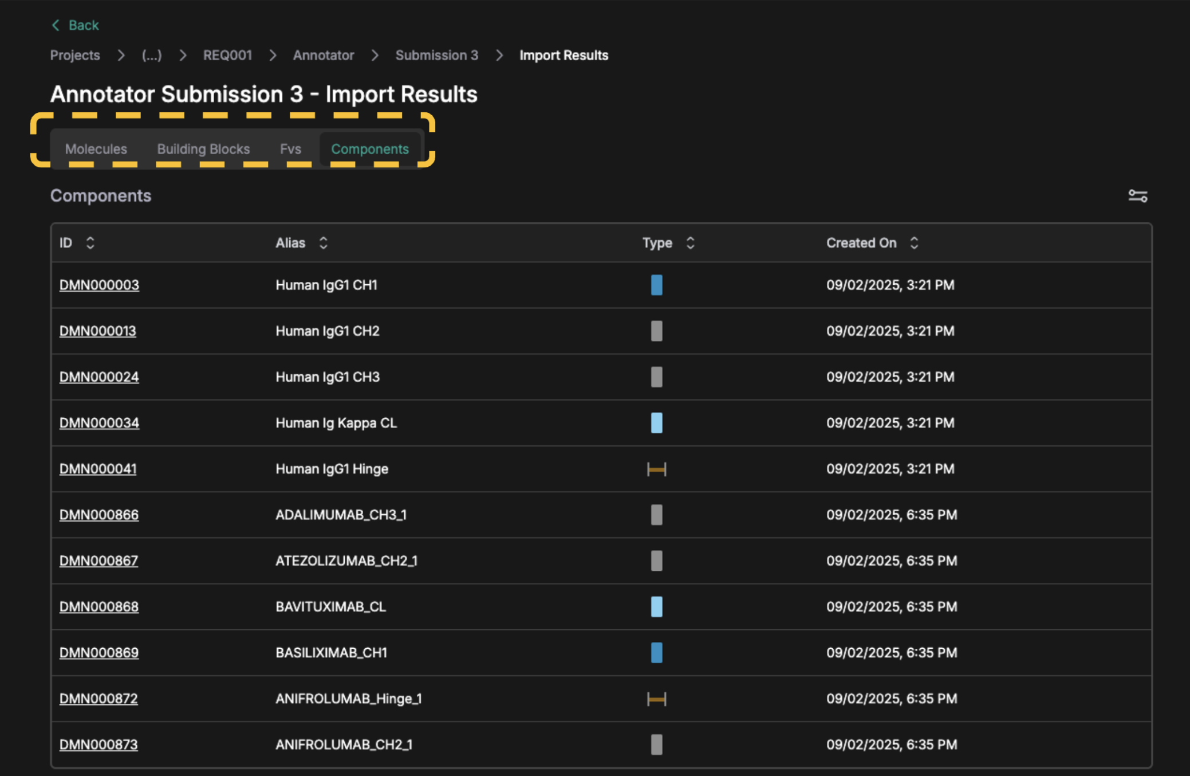
Task: Open the DMN000872 component link
Action: coord(98,699)
